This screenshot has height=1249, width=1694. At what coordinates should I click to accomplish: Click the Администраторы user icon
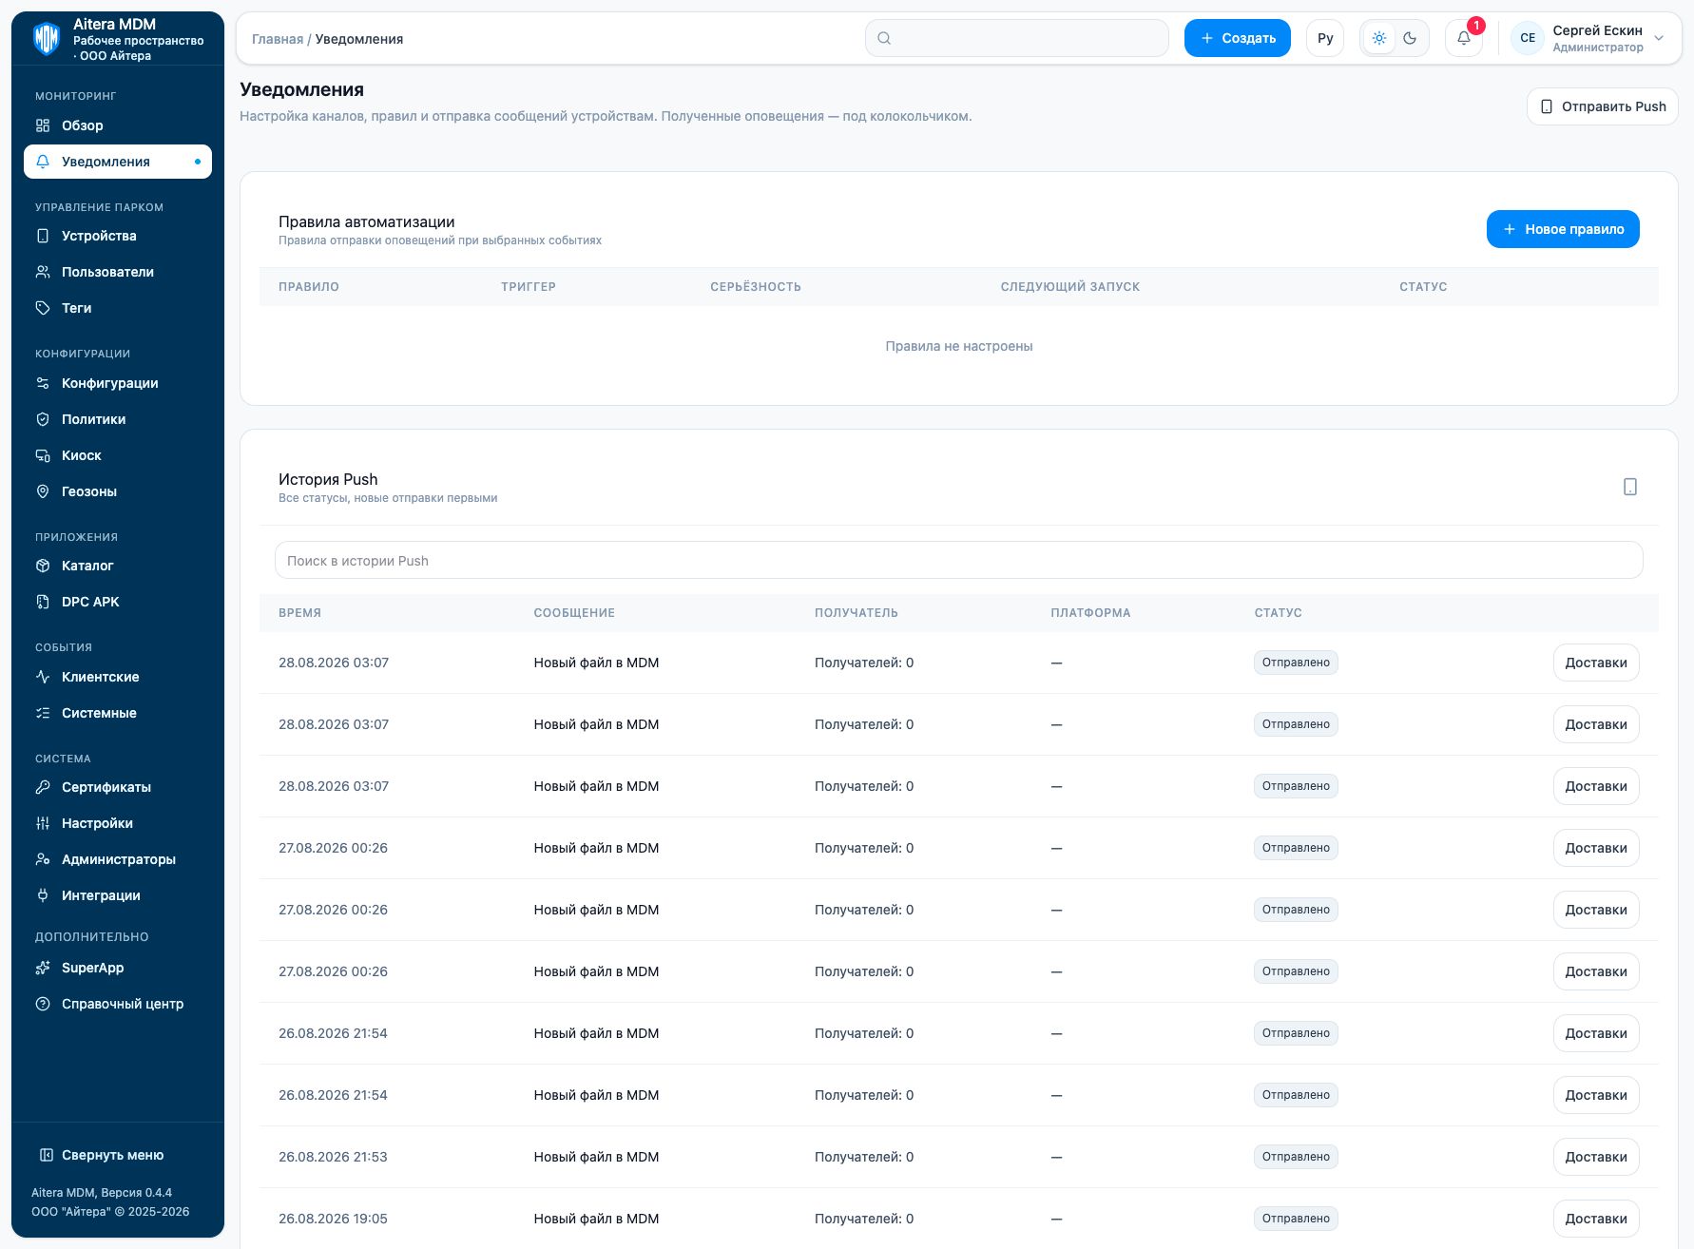43,859
